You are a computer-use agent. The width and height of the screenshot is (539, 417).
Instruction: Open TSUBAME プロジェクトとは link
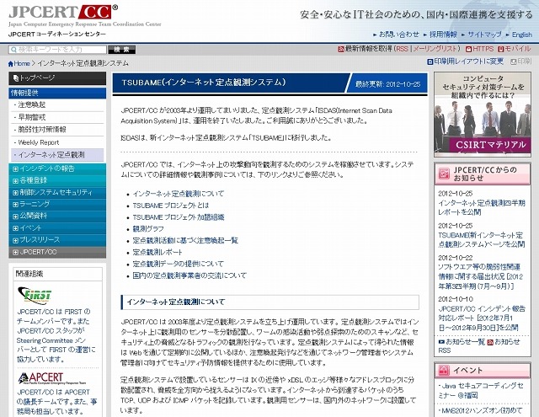pos(171,206)
